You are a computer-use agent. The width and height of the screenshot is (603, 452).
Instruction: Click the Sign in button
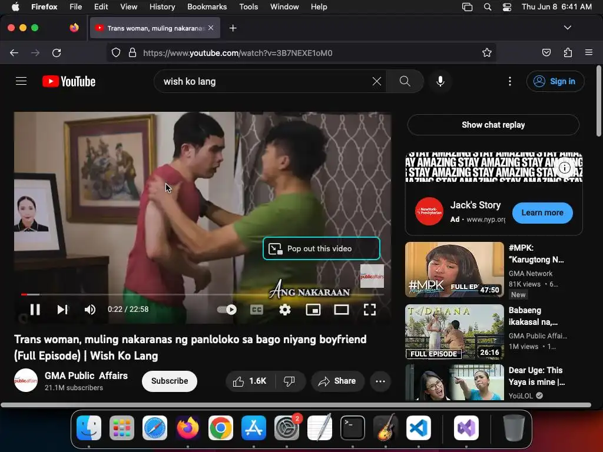coord(555,81)
